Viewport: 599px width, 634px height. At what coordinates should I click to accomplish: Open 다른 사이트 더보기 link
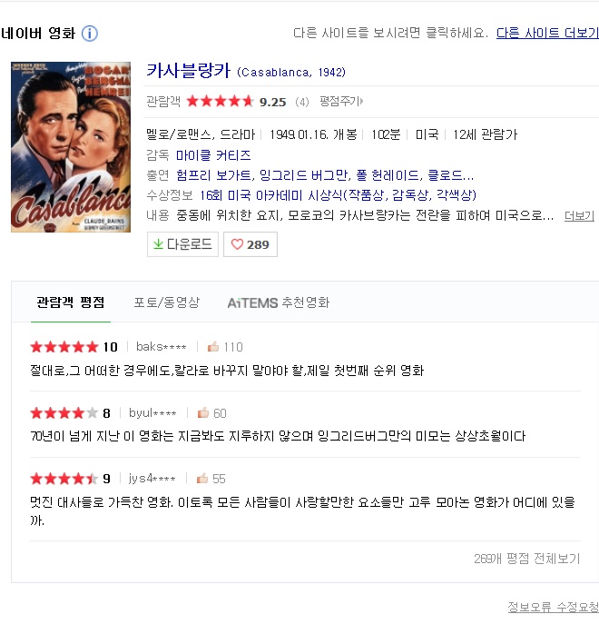(x=547, y=34)
